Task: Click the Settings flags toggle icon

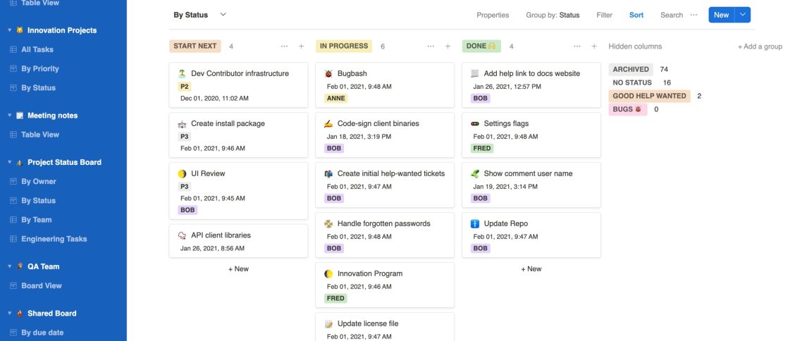Action: 475,124
